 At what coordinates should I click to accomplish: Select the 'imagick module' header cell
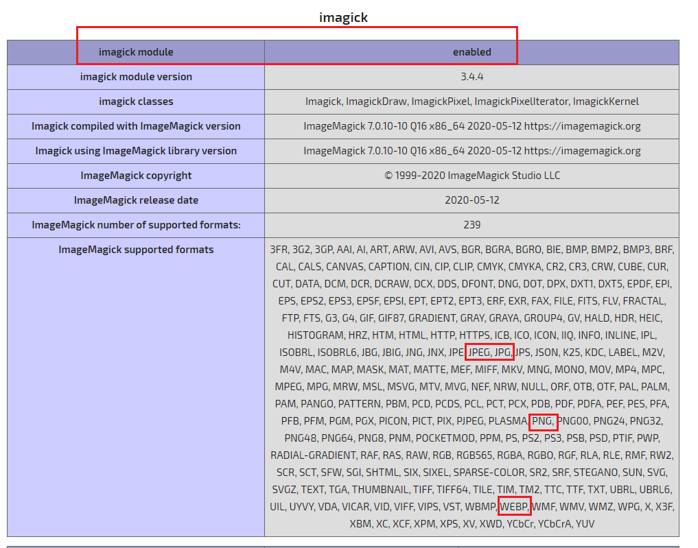[x=136, y=52]
